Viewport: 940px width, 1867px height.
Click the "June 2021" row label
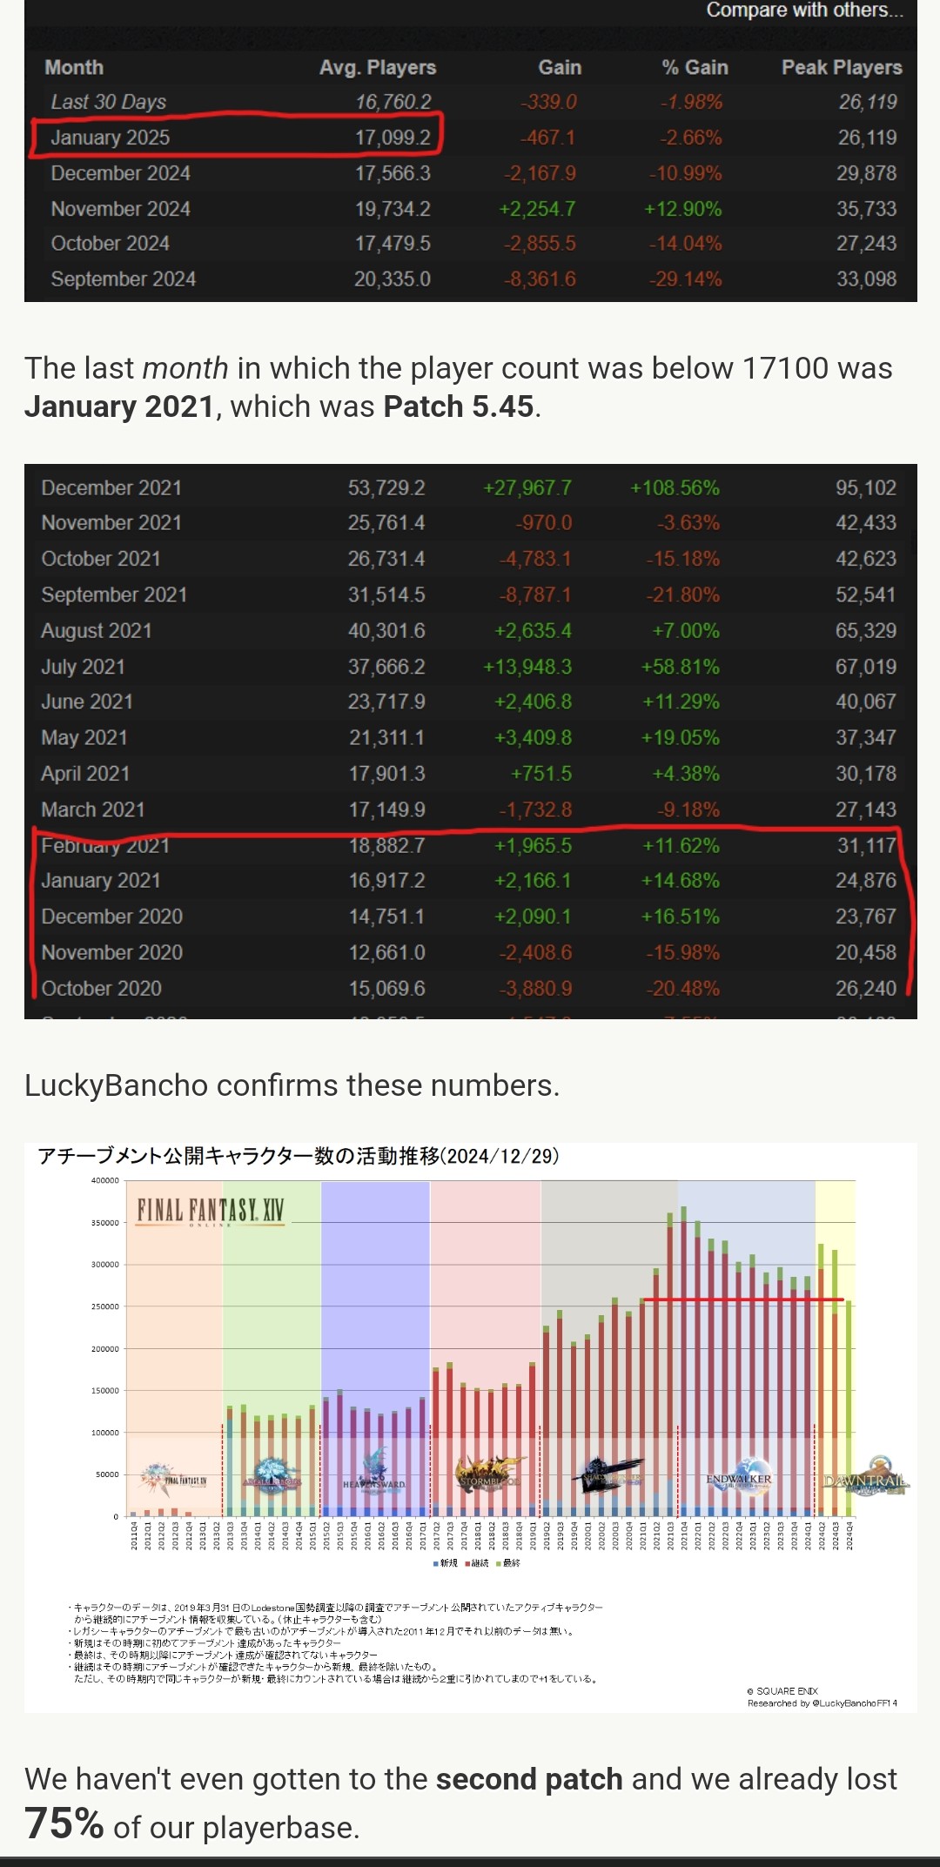click(87, 702)
